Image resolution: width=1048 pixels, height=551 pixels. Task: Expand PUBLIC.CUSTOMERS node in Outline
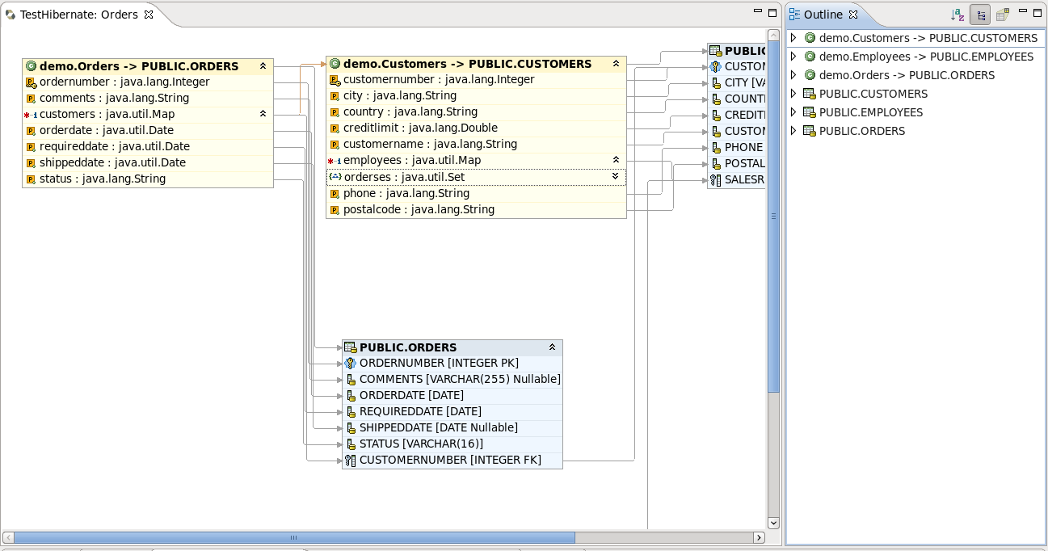793,94
